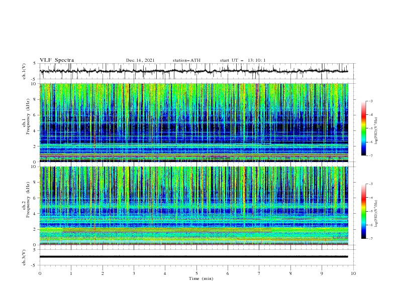The width and height of the screenshot is (398, 307).
Task: Click the 8 kHz tick of ch.1 spectrogram
Action: click(36, 99)
